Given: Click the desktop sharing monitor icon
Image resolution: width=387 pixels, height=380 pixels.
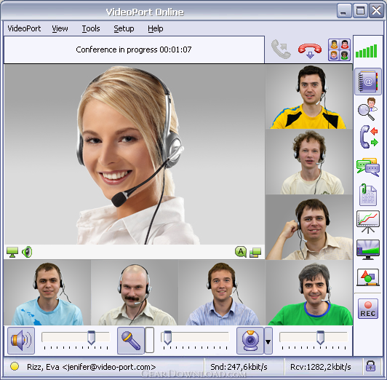Looking at the screenshot, I should [368, 250].
